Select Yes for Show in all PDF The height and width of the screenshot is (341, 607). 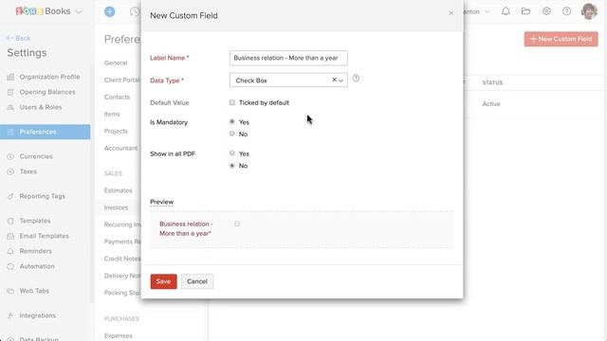231,153
